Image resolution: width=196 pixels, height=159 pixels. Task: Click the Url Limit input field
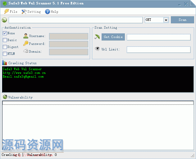[159, 50]
